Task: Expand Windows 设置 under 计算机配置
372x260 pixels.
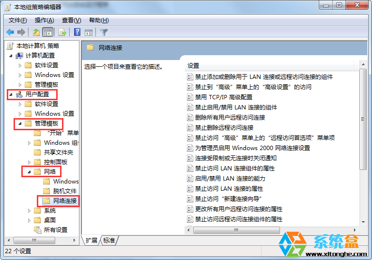Action: [x=20, y=75]
